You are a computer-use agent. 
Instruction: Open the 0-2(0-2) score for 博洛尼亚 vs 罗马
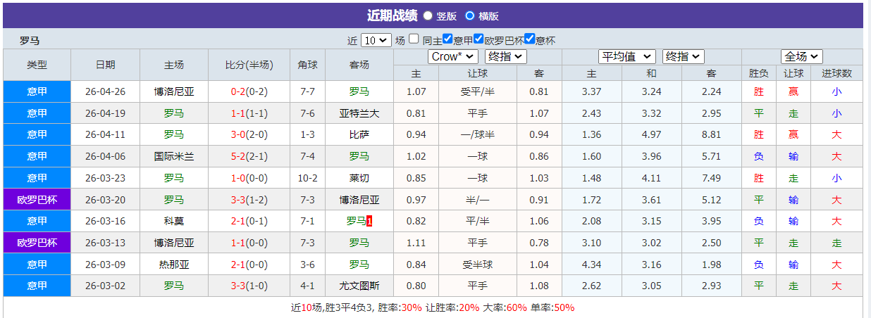pos(249,91)
